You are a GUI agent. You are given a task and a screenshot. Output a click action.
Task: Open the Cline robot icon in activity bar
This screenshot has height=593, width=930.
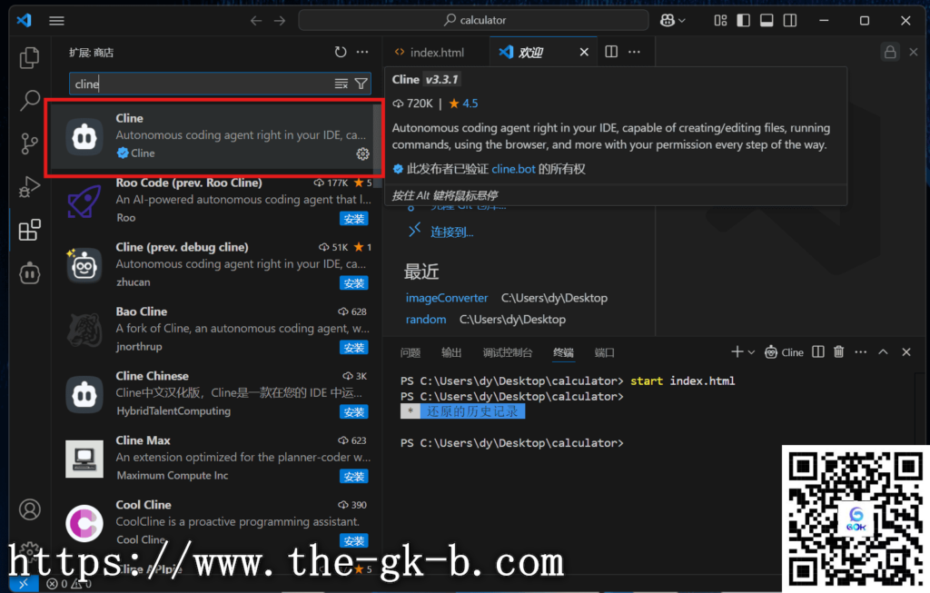(29, 272)
